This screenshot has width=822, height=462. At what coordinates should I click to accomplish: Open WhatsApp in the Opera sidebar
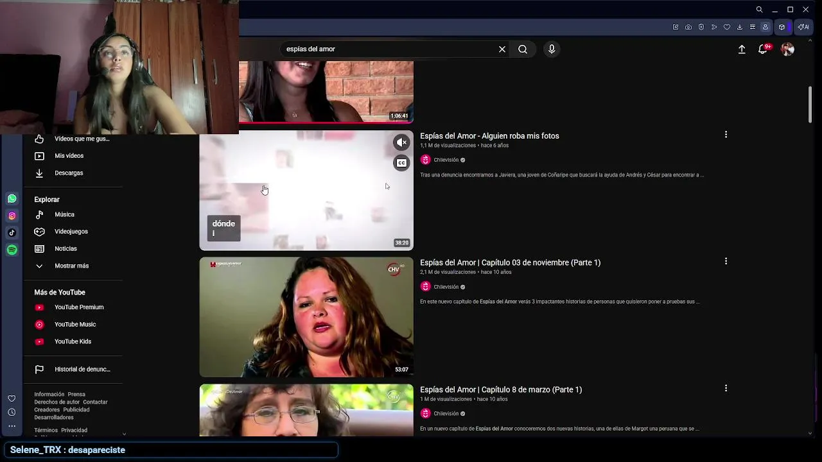tap(12, 199)
